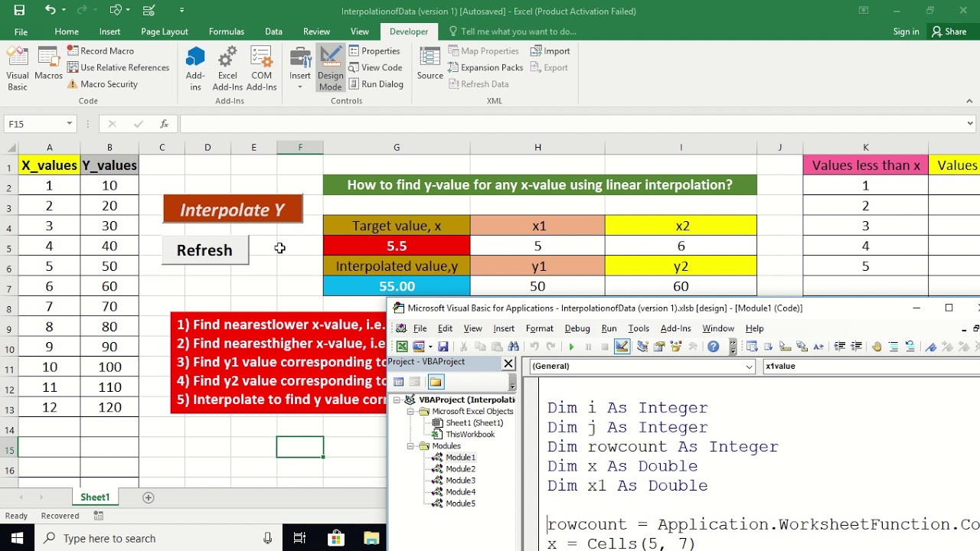
Task: Collapse the Modules folder
Action: tap(410, 445)
